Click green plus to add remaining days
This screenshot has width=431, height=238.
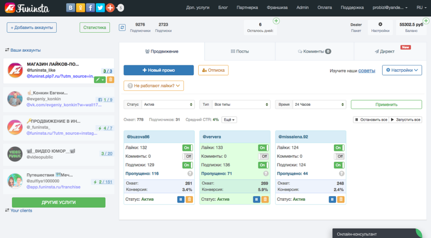276,21
